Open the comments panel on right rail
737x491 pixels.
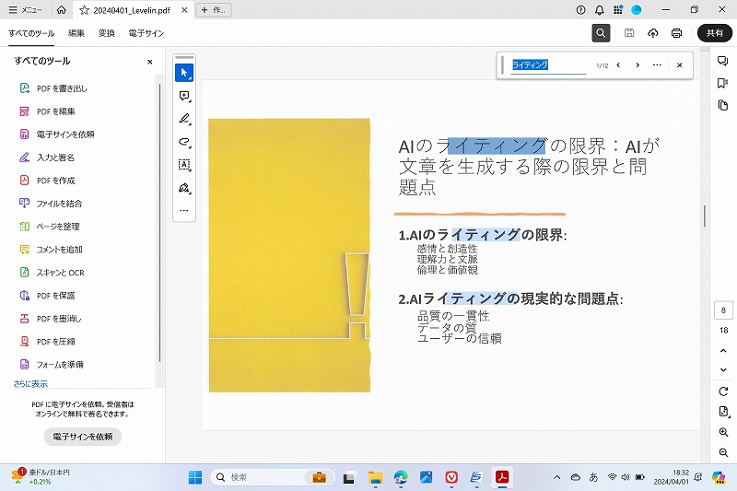(723, 61)
